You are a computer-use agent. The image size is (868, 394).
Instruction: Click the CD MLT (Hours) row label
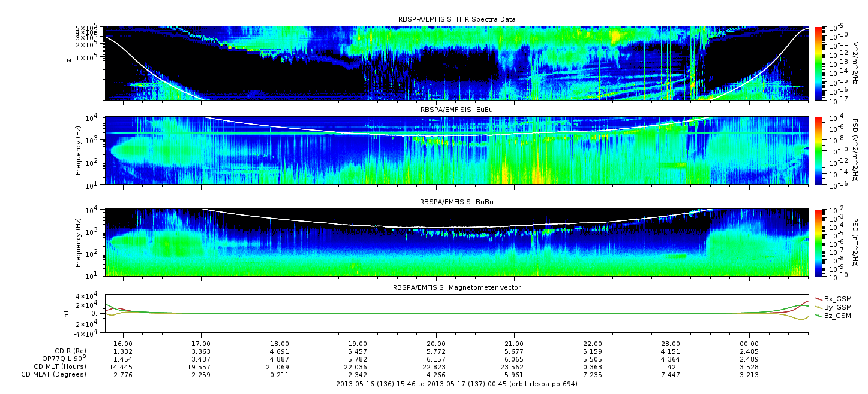(59, 366)
